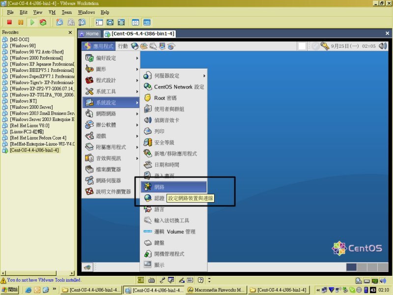The width and height of the screenshot is (393, 295).
Task: Click the date and time 9月25日 clock
Action: 353,46
